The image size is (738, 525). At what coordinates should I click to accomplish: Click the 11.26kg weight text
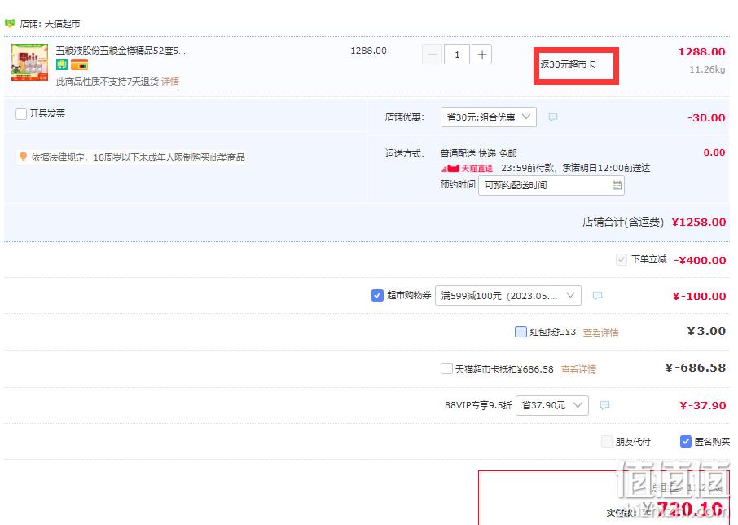tap(707, 69)
